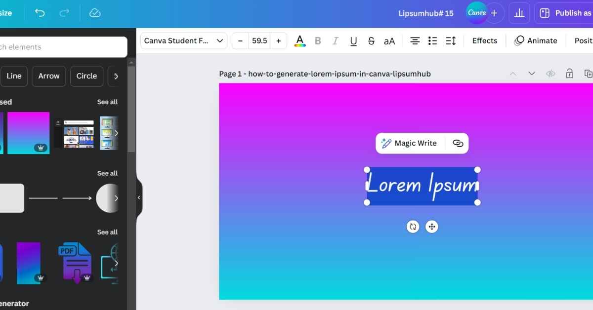The height and width of the screenshot is (310, 593).
Task: Click the link icon beside Magic Write
Action: 458,143
